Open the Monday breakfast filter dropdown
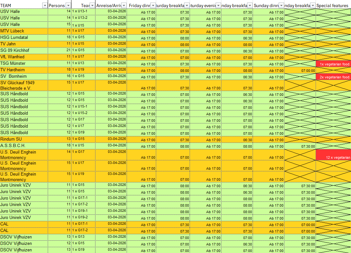Screen dimensions: 351x253 coord(313,5)
